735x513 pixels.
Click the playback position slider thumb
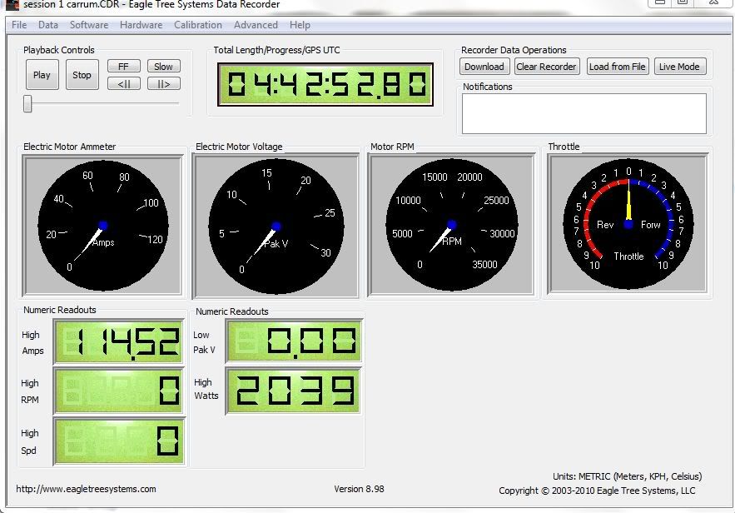pyautogui.click(x=27, y=103)
